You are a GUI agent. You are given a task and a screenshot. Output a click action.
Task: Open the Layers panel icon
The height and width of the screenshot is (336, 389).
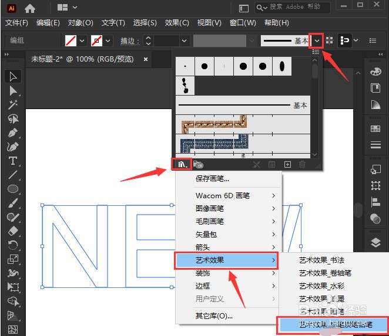(375, 242)
